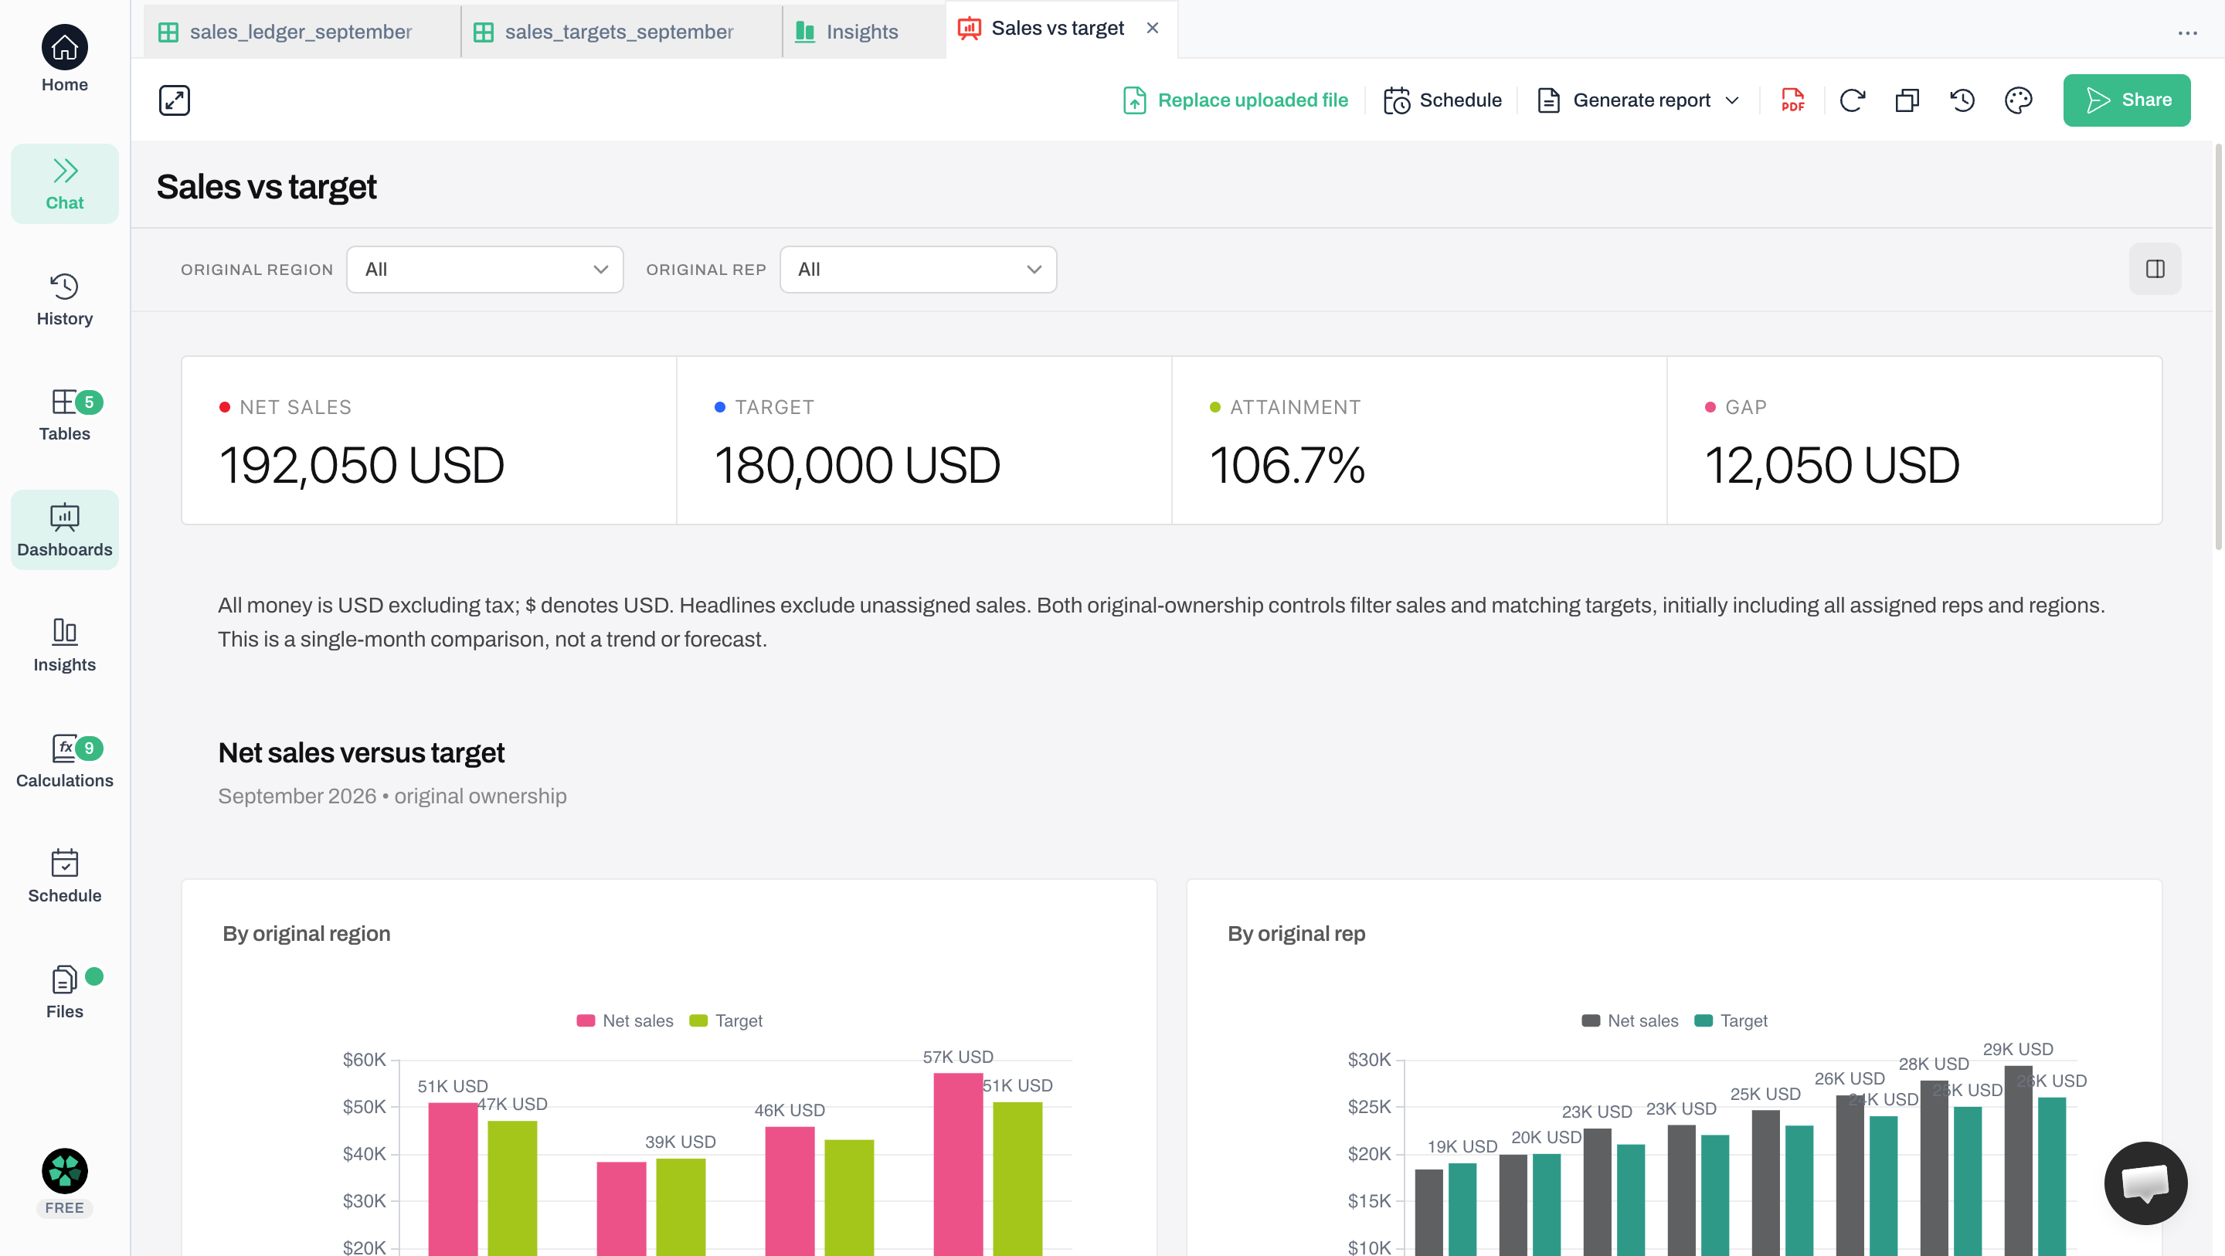Click By original rep chart title

click(1296, 934)
